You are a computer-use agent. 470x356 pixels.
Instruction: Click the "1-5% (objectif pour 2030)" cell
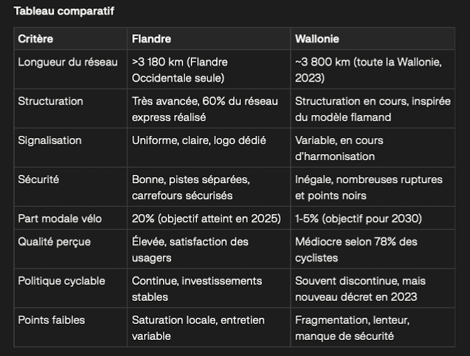click(358, 218)
